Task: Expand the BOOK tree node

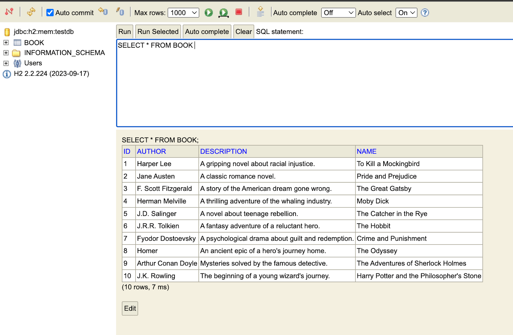Action: (x=6, y=43)
